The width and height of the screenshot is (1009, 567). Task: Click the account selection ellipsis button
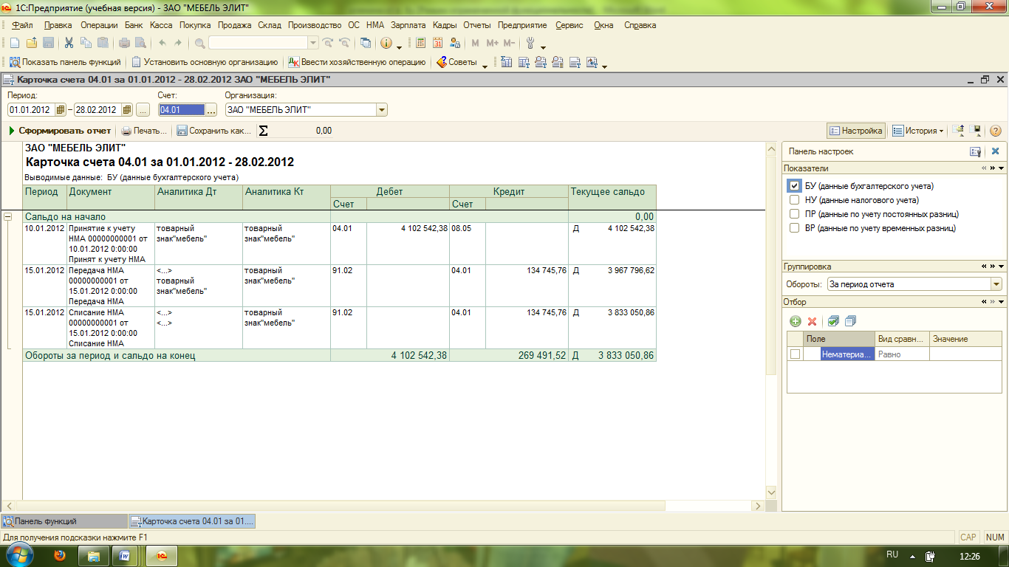(x=211, y=110)
